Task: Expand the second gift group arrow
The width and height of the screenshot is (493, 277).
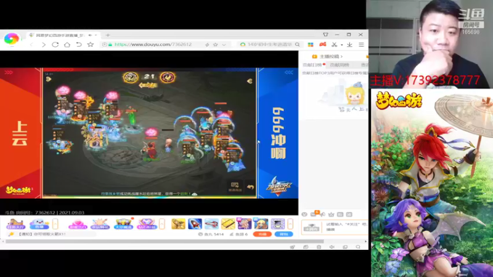Action: [162, 224]
